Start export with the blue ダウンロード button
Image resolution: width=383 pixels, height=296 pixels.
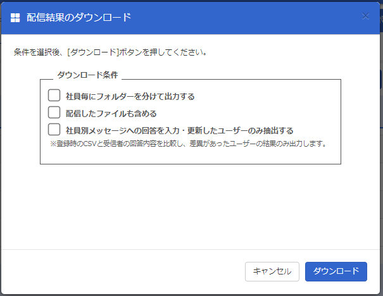tap(336, 271)
